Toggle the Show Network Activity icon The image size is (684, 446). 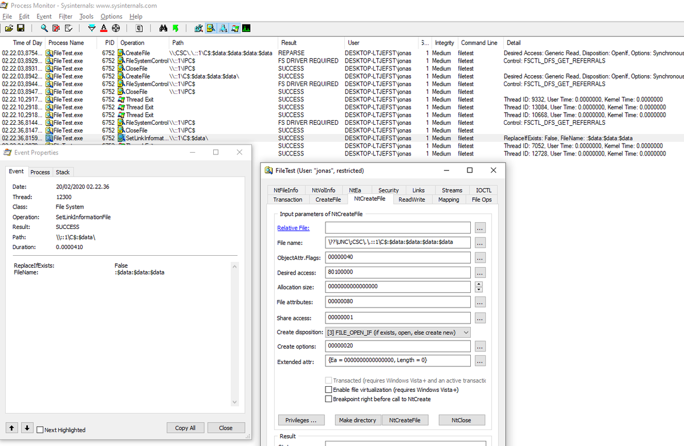coord(223,28)
